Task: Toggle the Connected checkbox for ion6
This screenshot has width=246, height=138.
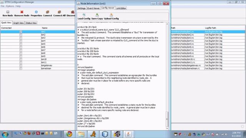Action: tap(21, 47)
